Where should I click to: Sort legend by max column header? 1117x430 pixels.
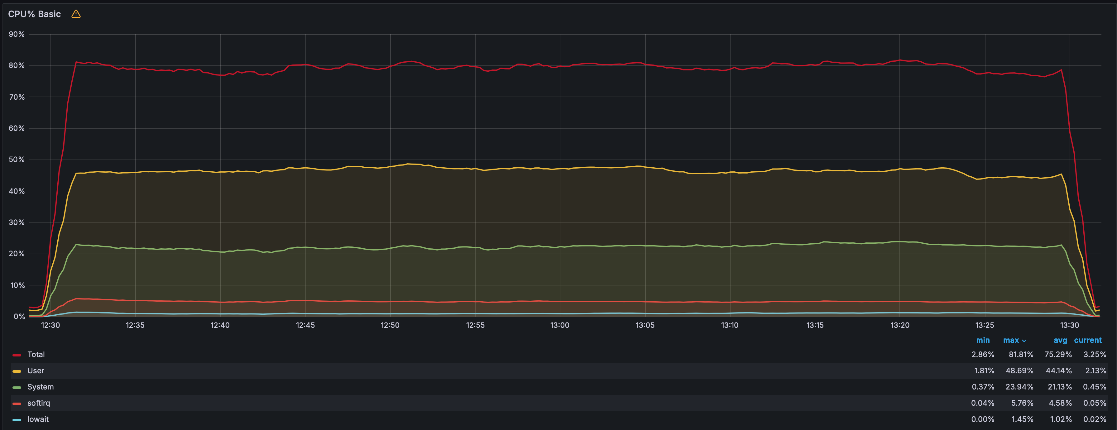pos(1011,340)
